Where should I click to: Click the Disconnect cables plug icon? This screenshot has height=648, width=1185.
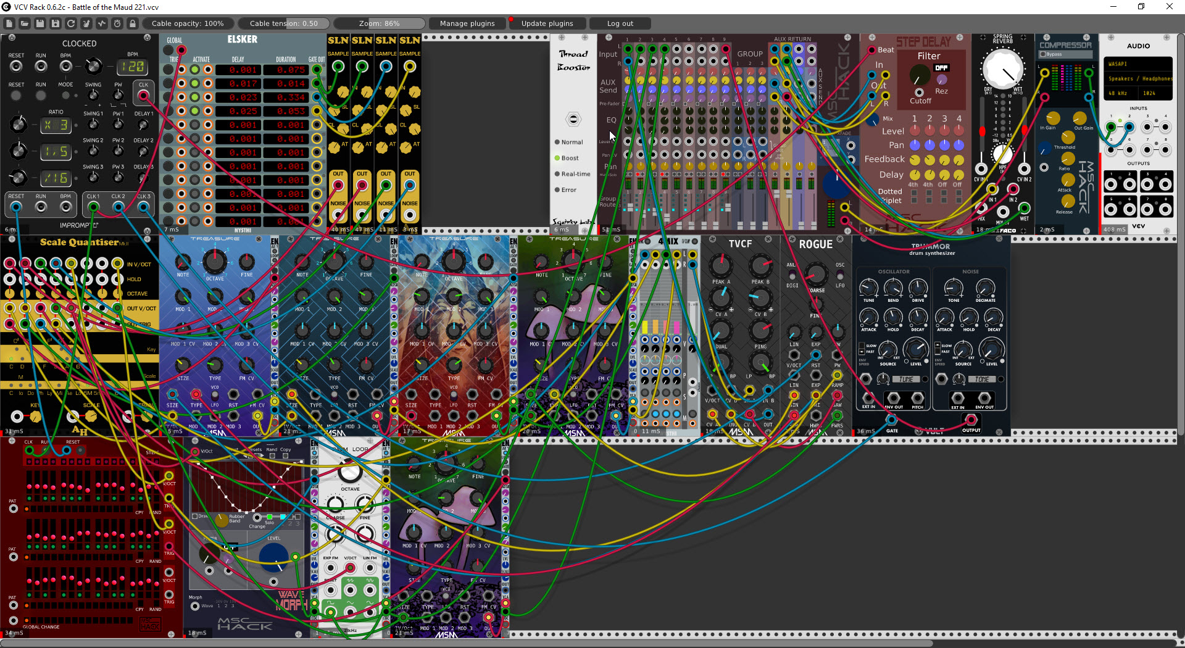(86, 23)
